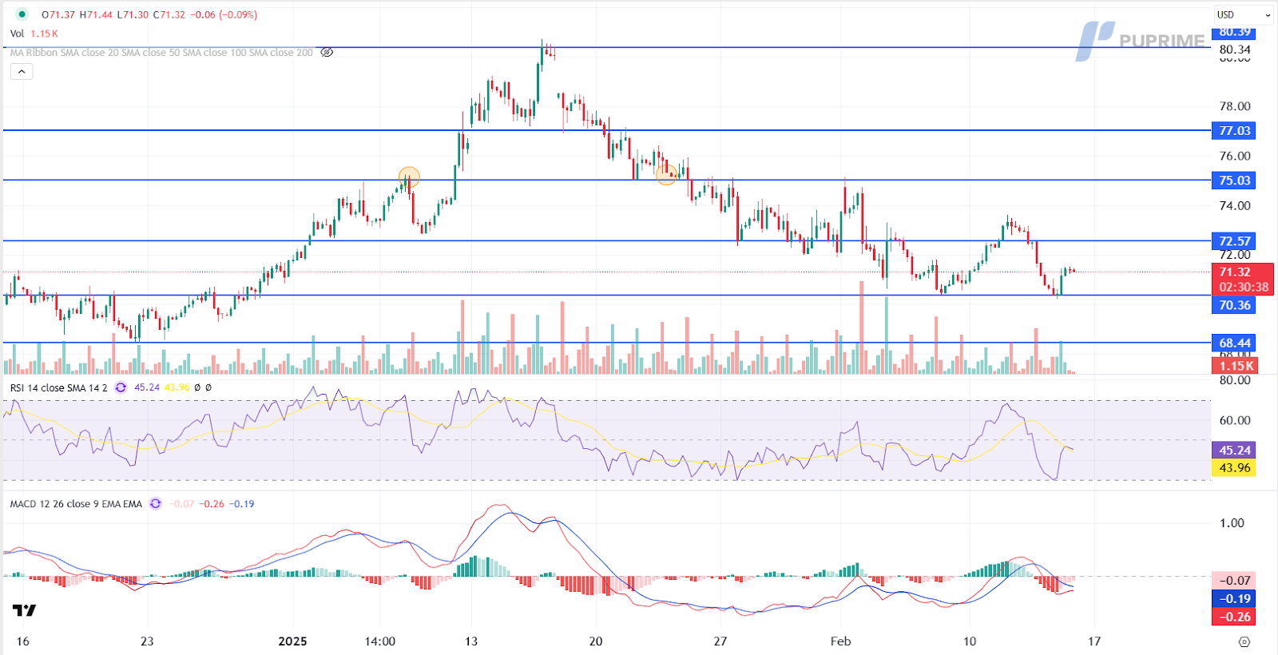Select the 80.39 price label at top

1234,32
